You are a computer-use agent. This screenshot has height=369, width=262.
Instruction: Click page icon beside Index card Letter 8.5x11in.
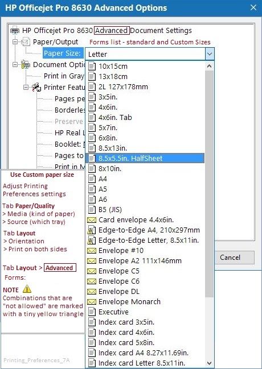pos(92,363)
